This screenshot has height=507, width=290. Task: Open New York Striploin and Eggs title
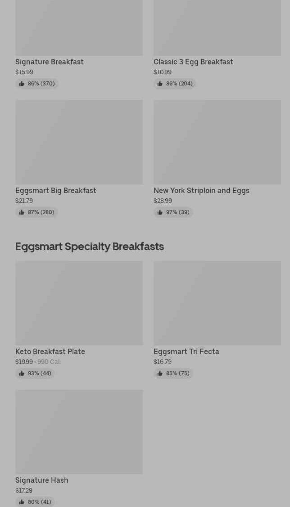(x=201, y=191)
